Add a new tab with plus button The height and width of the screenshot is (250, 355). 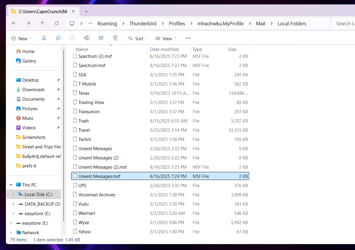(x=86, y=11)
